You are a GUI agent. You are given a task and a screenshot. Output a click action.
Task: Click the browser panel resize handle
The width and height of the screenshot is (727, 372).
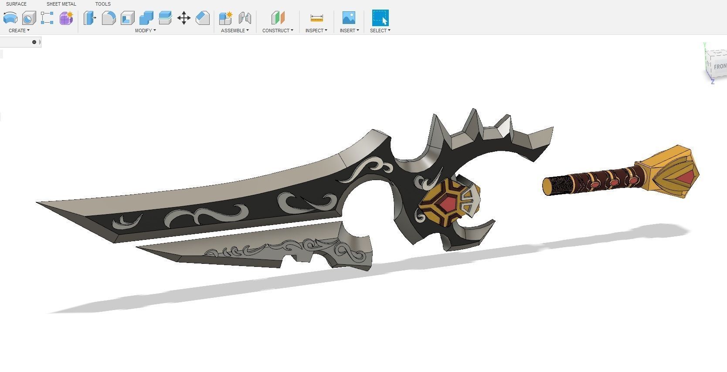click(x=40, y=42)
